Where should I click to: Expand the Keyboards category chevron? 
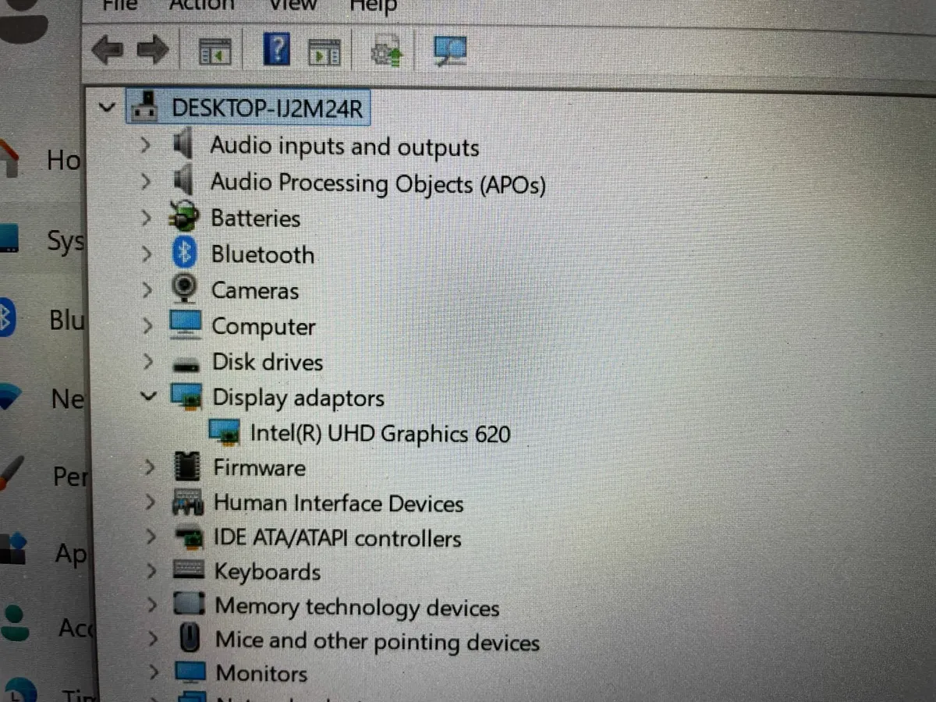pyautogui.click(x=151, y=572)
